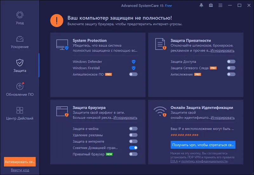The width and height of the screenshot is (254, 175).
Task: Turn on Защита Сетевого Следа toggle
Action: [231, 68]
